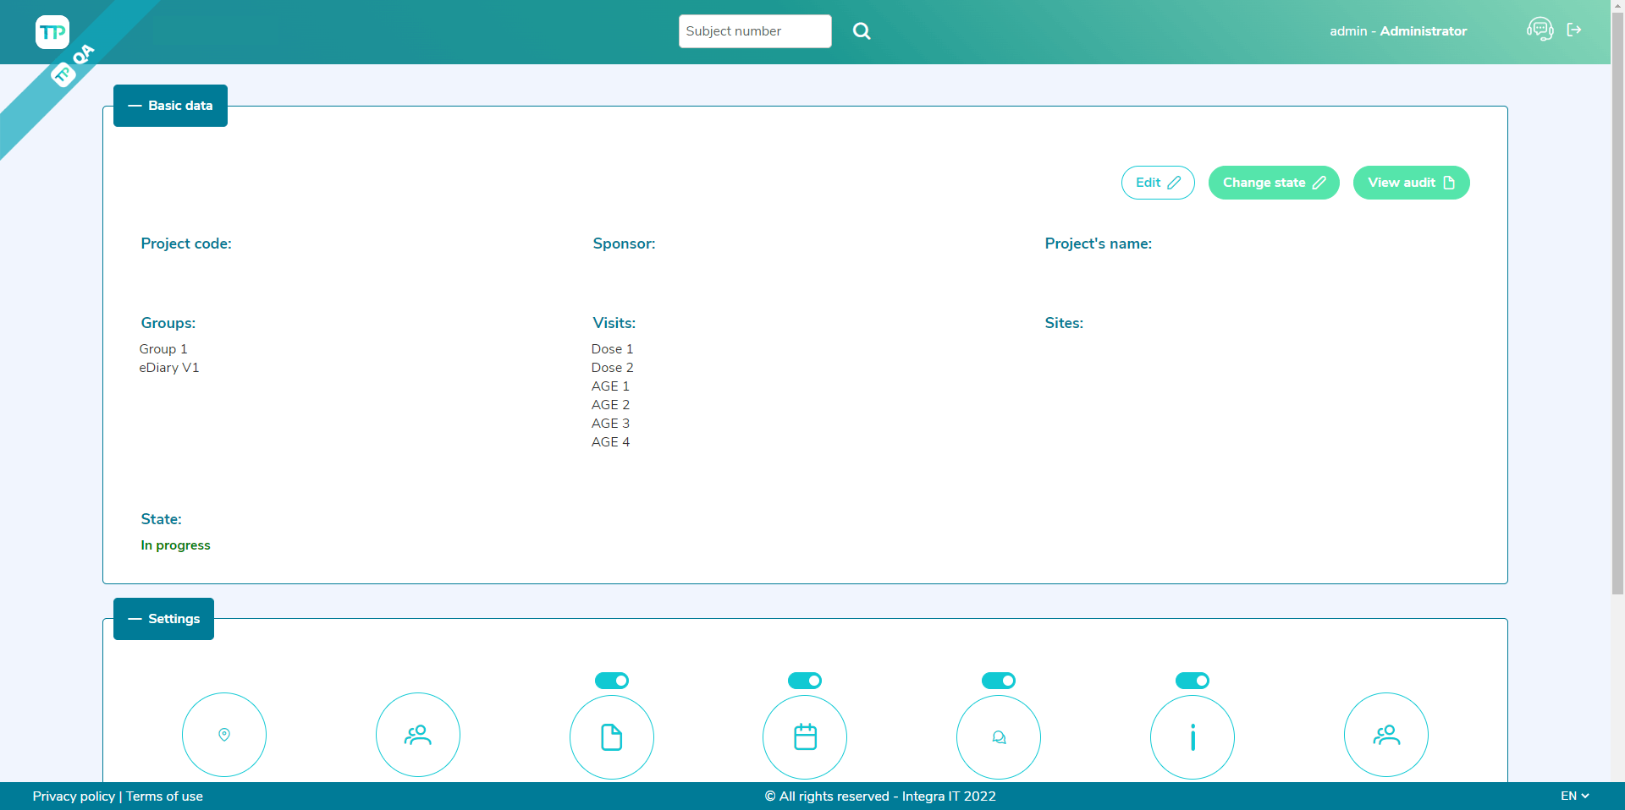Click the logout icon

[1574, 30]
